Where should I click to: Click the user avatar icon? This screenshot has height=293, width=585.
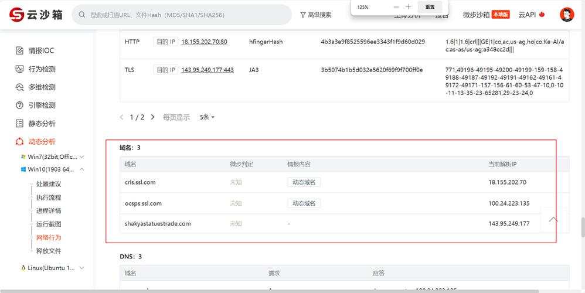pyautogui.click(x=567, y=15)
